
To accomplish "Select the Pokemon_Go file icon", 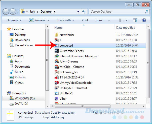I will [57, 72].
